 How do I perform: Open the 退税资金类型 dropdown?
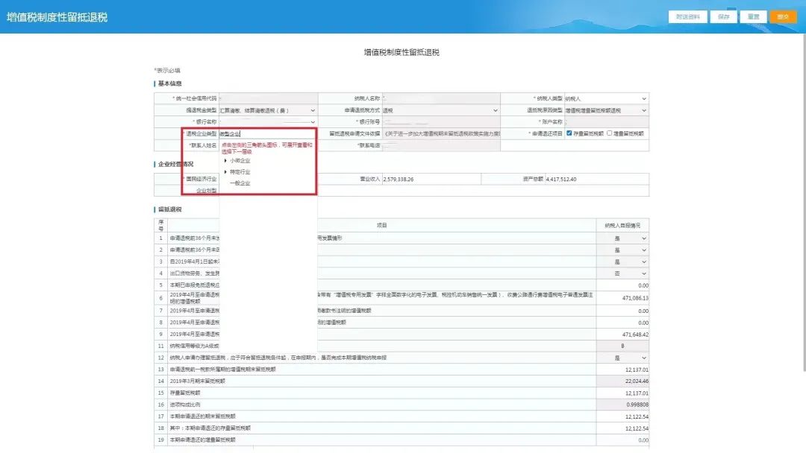point(268,110)
